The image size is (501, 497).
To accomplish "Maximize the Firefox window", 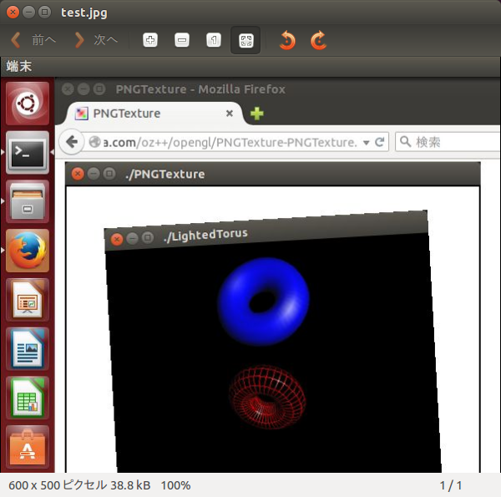I will [99, 89].
